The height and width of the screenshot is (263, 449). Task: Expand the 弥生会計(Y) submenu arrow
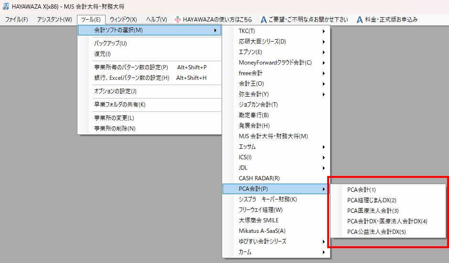(323, 94)
